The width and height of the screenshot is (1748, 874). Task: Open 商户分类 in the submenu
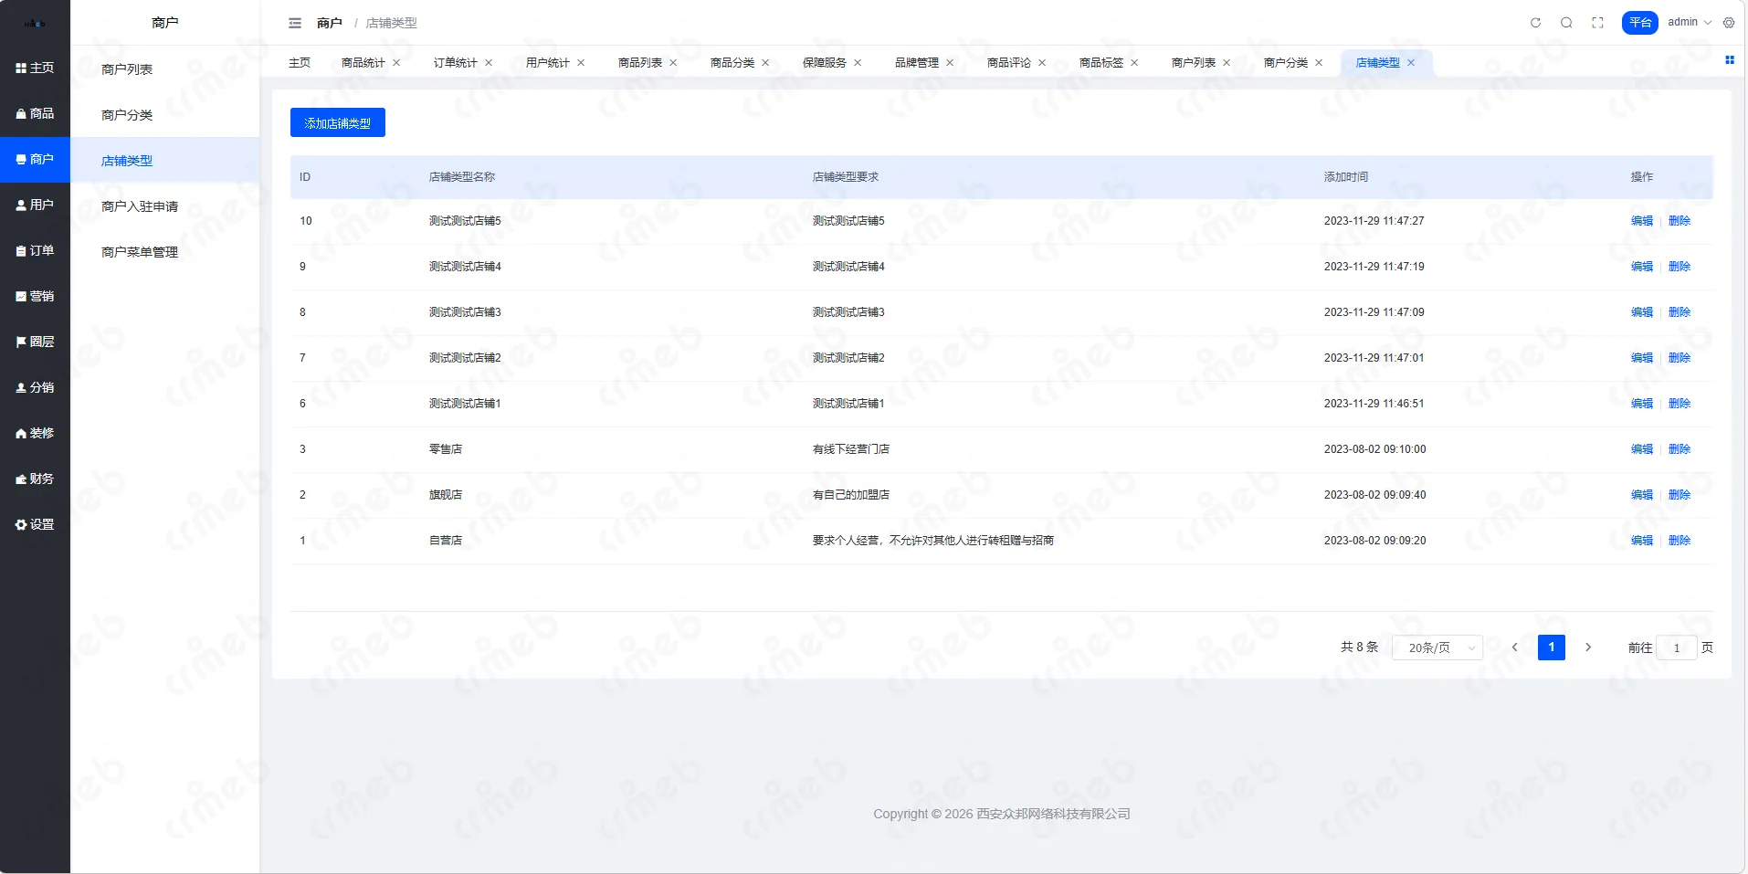pyautogui.click(x=165, y=115)
